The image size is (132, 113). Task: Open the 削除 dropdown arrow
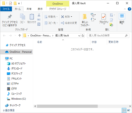72,17
